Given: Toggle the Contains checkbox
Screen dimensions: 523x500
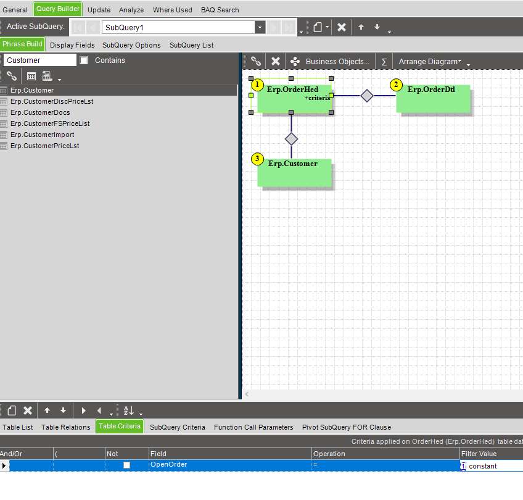Looking at the screenshot, I should 84,60.
